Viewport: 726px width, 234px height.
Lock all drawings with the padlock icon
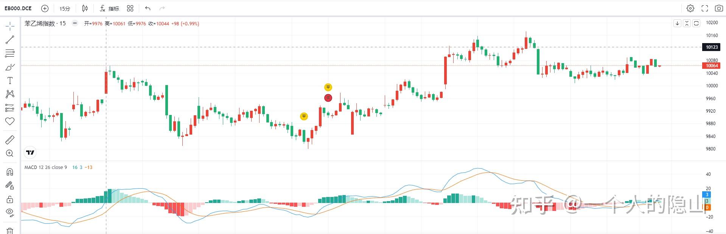(10, 199)
